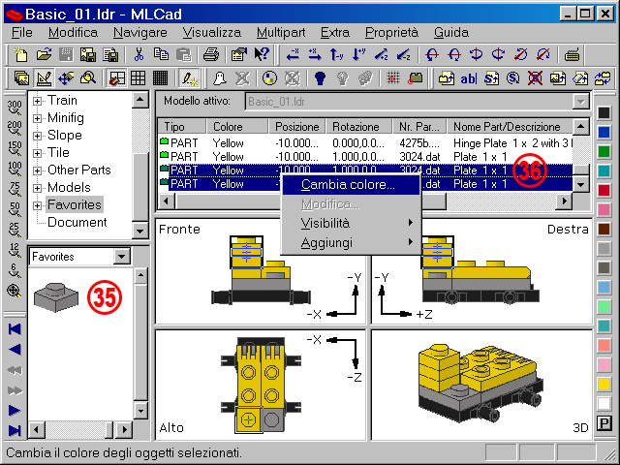Click the keyboard/calculator icon at toolbar end
620x465 pixels.
(572, 54)
